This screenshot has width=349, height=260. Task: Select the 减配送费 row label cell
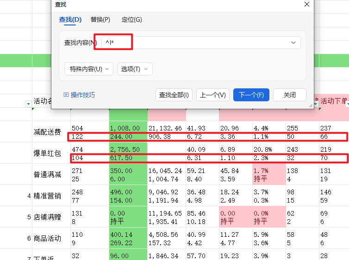pos(51,132)
